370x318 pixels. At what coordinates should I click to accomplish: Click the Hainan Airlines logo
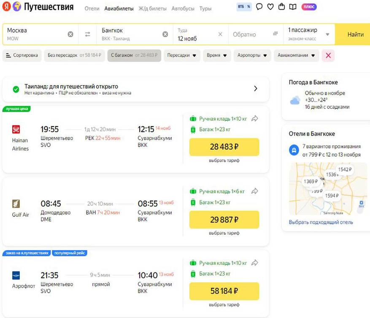coord(16,129)
